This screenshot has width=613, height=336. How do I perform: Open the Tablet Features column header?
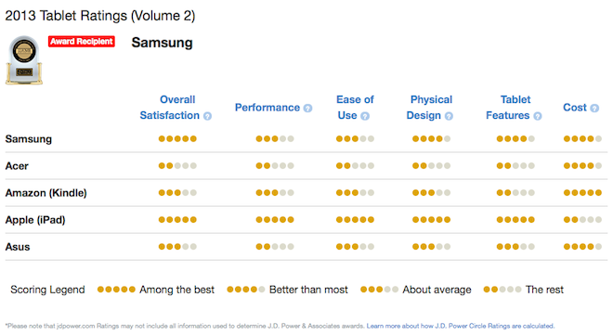(508, 108)
